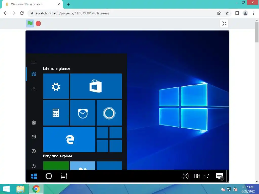The width and height of the screenshot is (259, 194).
Task: Open the host Windows Start button
Action: [x=6, y=189]
